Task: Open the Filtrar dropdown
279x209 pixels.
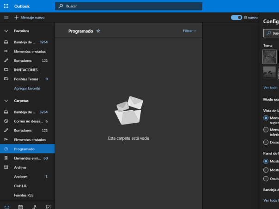Action: click(189, 31)
